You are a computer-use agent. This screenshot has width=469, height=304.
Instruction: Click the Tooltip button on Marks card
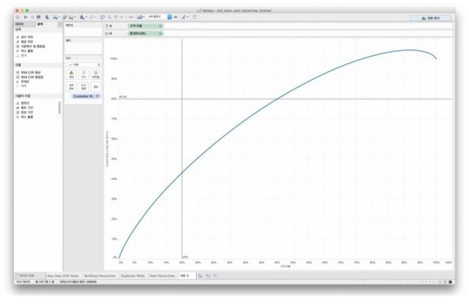[84, 87]
